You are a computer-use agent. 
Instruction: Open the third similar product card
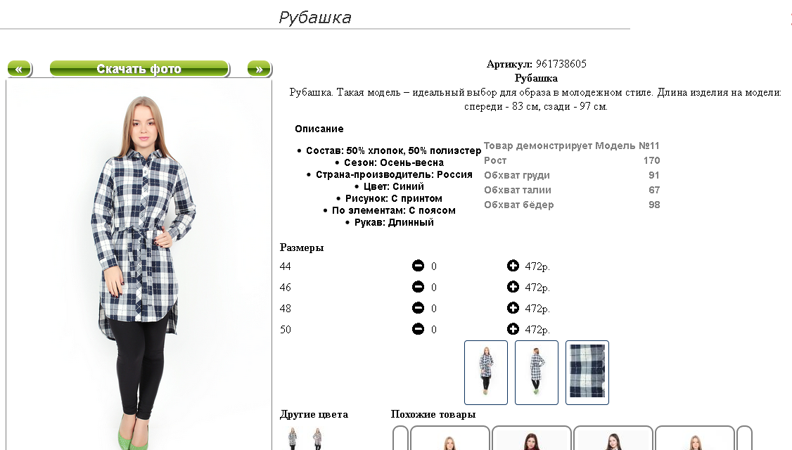pyautogui.click(x=613, y=438)
